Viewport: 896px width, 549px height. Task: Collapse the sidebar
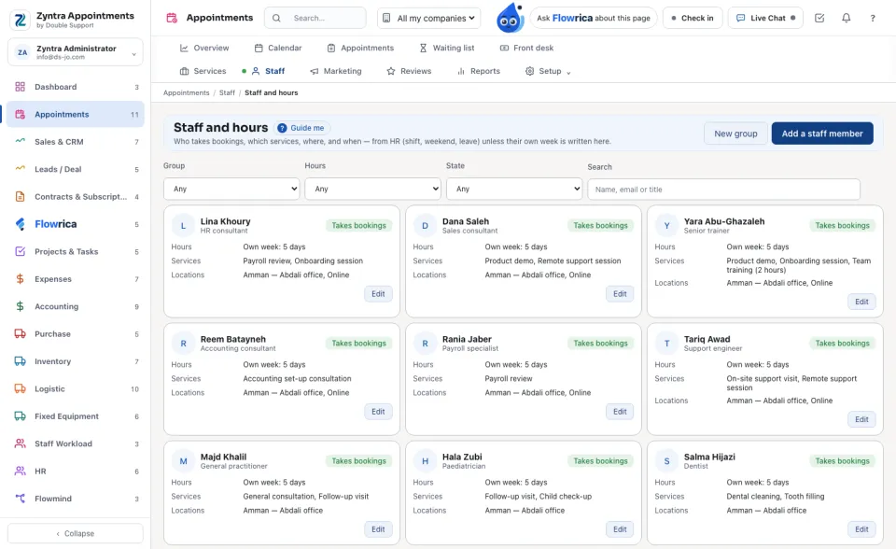tap(76, 533)
